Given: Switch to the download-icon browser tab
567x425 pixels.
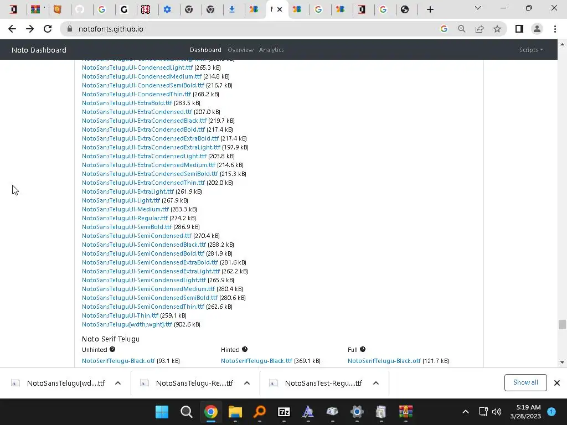Looking at the screenshot, I should (232, 9).
